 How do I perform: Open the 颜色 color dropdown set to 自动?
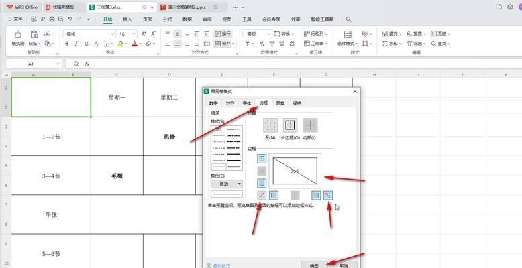point(226,184)
